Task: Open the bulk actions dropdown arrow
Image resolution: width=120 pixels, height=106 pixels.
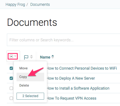Action: click(15, 56)
